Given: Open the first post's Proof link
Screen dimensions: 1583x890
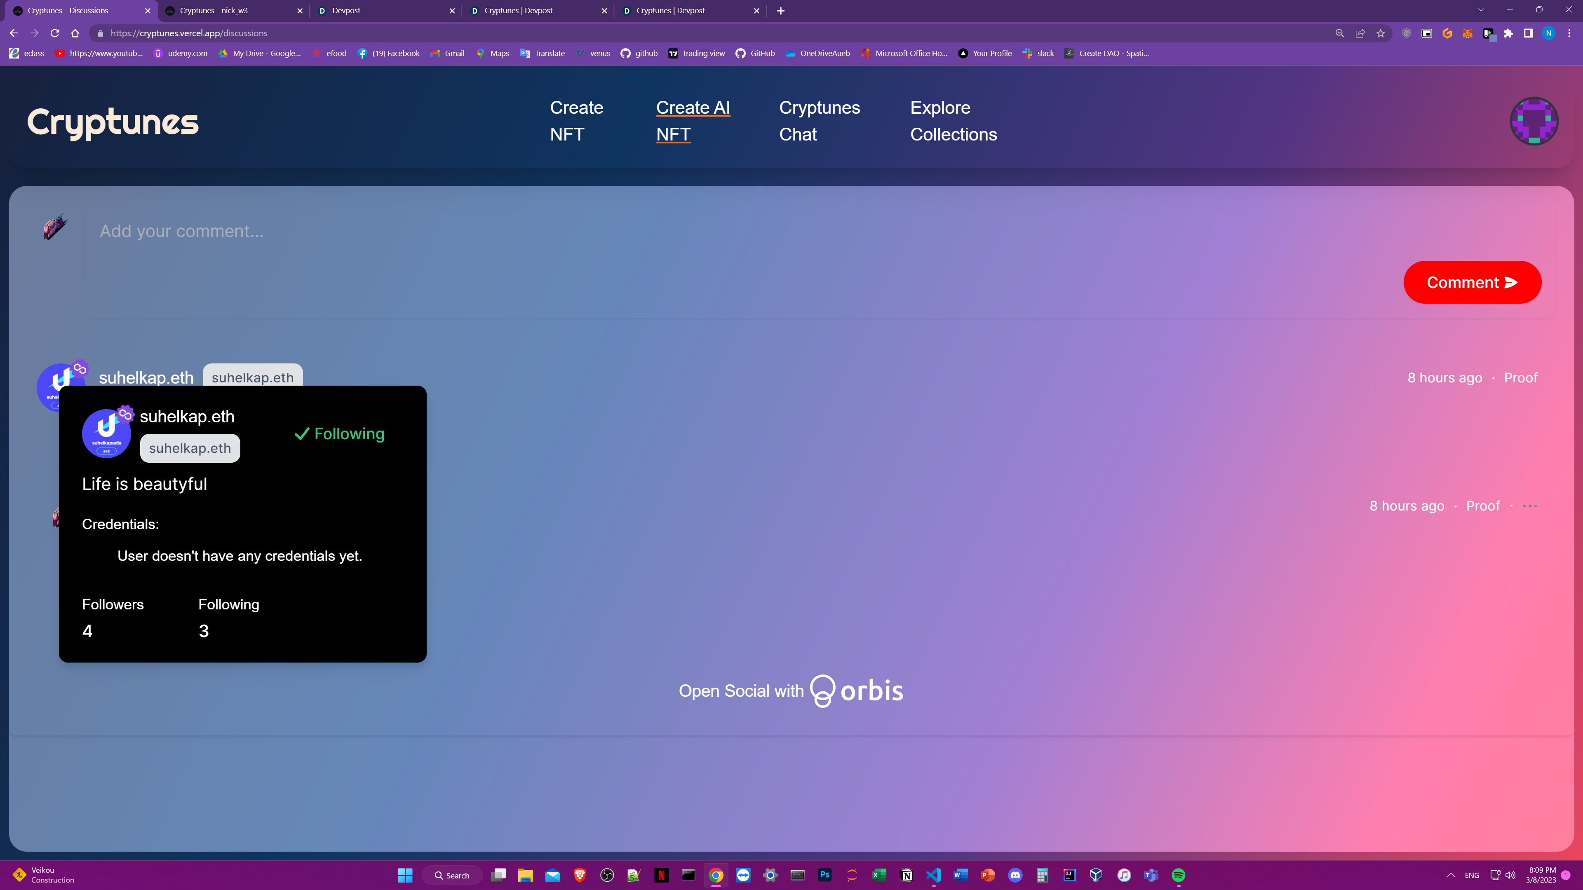Looking at the screenshot, I should [1520, 378].
